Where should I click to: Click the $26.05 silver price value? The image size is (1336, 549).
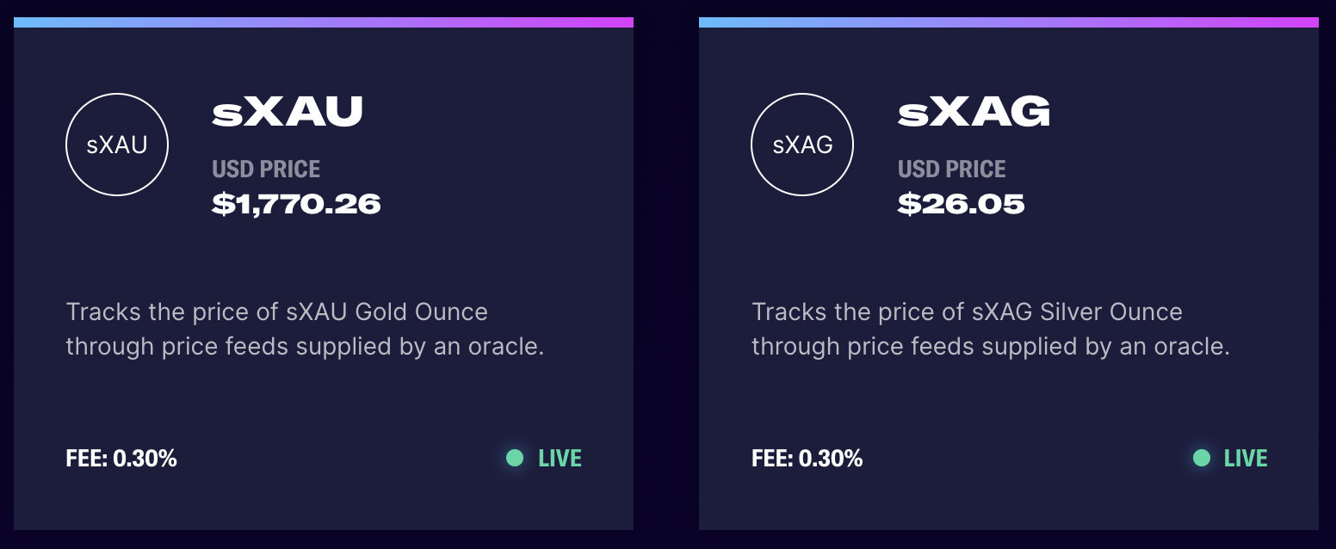[961, 204]
